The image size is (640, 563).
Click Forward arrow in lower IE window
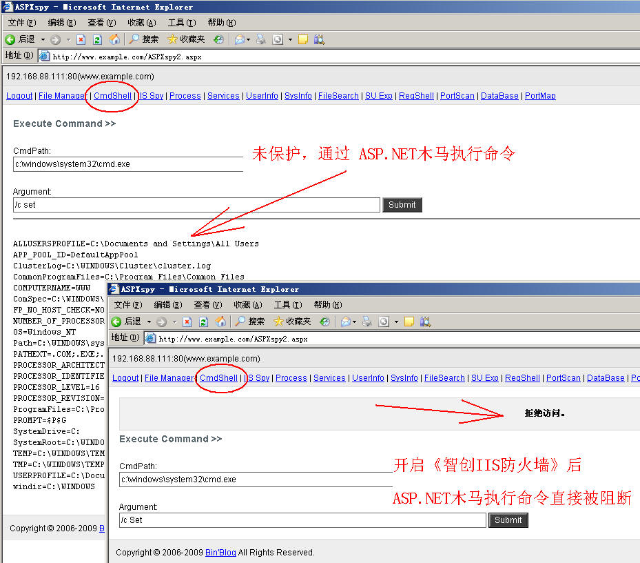click(x=162, y=322)
